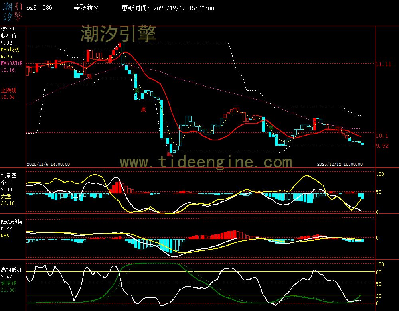Select the MA5均线 legend label

pos(11,49)
